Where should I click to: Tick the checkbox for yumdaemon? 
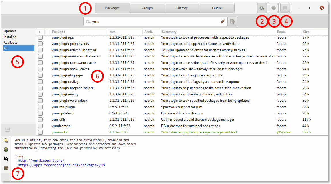[40, 126]
